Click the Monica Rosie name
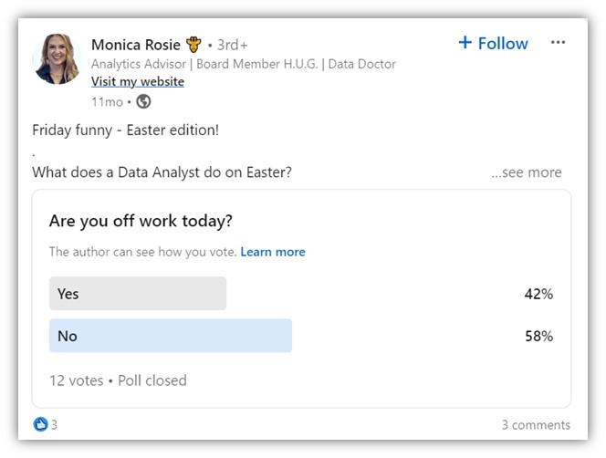 [136, 45]
